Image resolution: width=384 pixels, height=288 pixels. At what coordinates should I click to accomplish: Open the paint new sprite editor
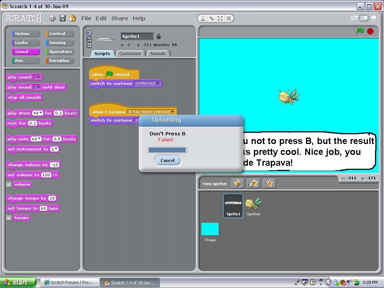(x=237, y=183)
